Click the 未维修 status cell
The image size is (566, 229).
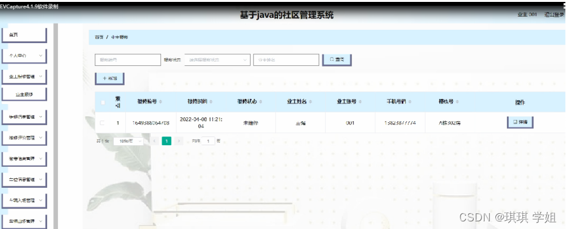point(251,123)
